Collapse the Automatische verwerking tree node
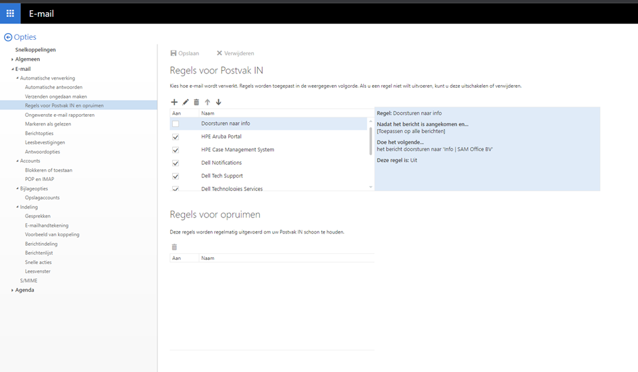638x372 pixels. (18, 78)
